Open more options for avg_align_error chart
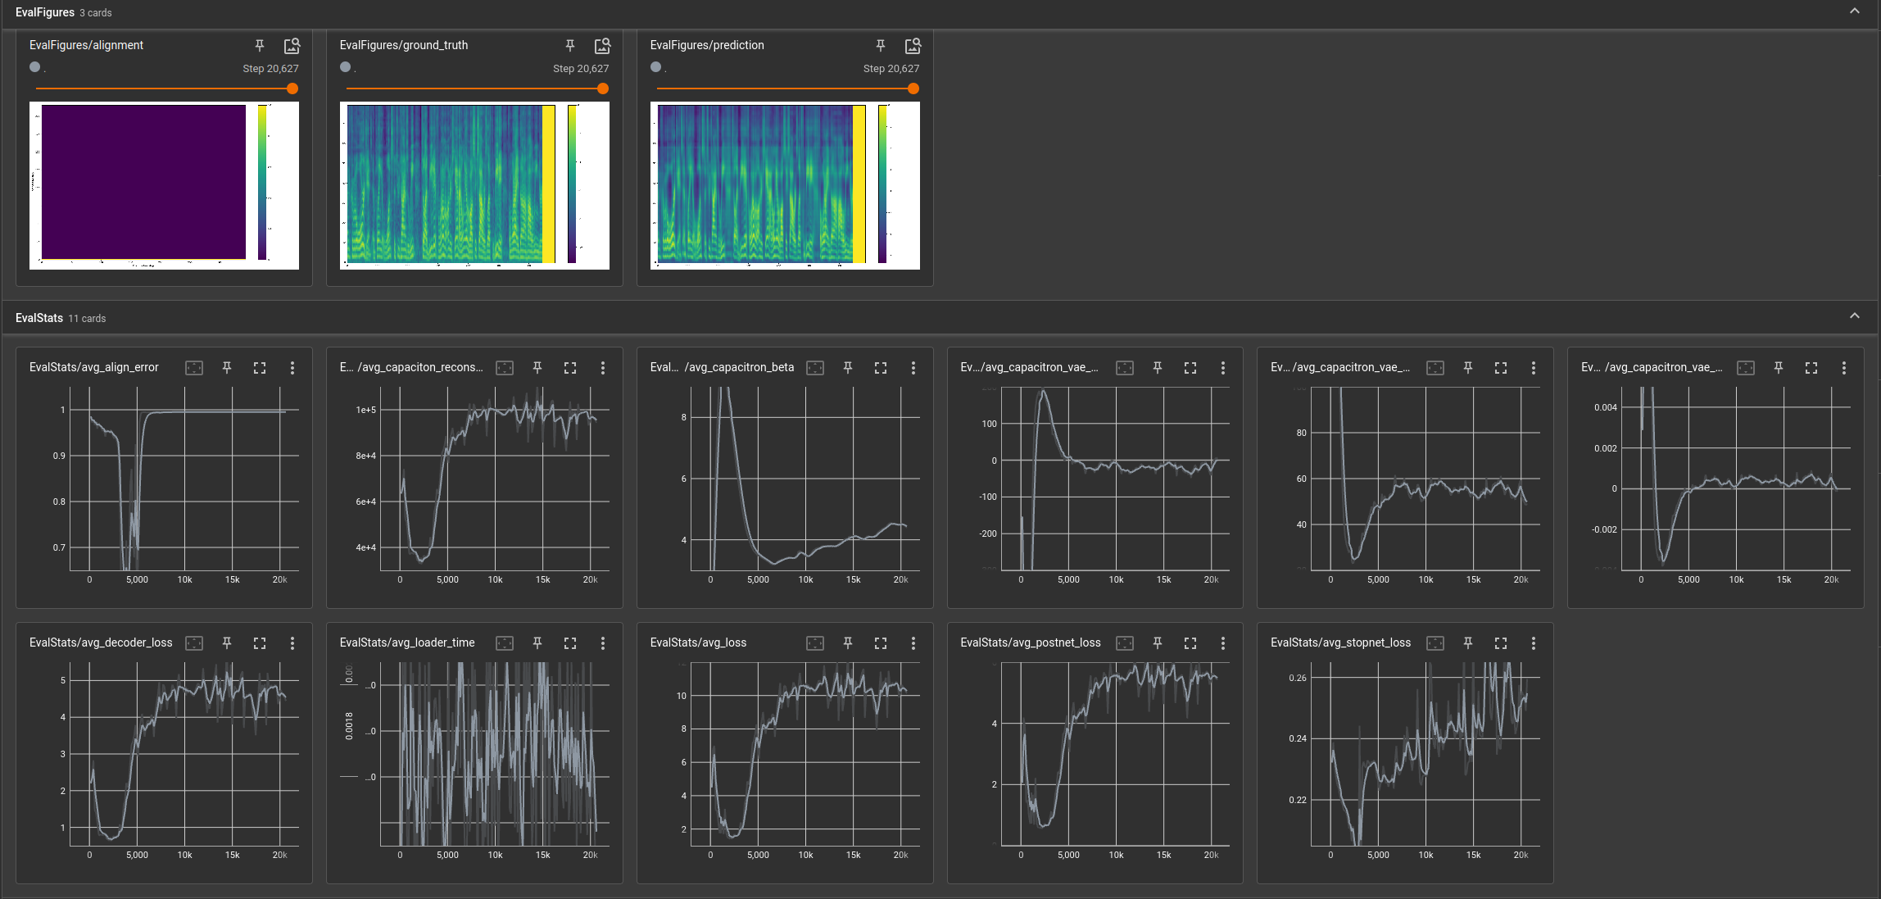Screen dimensions: 1881x899 click(x=292, y=368)
